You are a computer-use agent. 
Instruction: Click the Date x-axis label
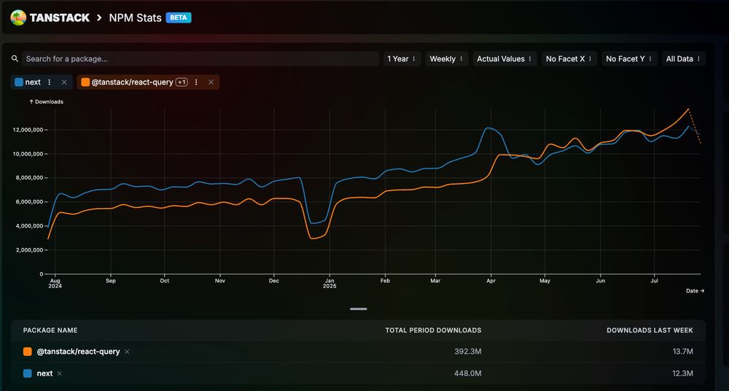tap(695, 290)
